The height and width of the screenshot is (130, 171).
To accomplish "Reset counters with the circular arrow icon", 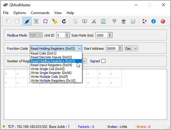I will (64, 21).
